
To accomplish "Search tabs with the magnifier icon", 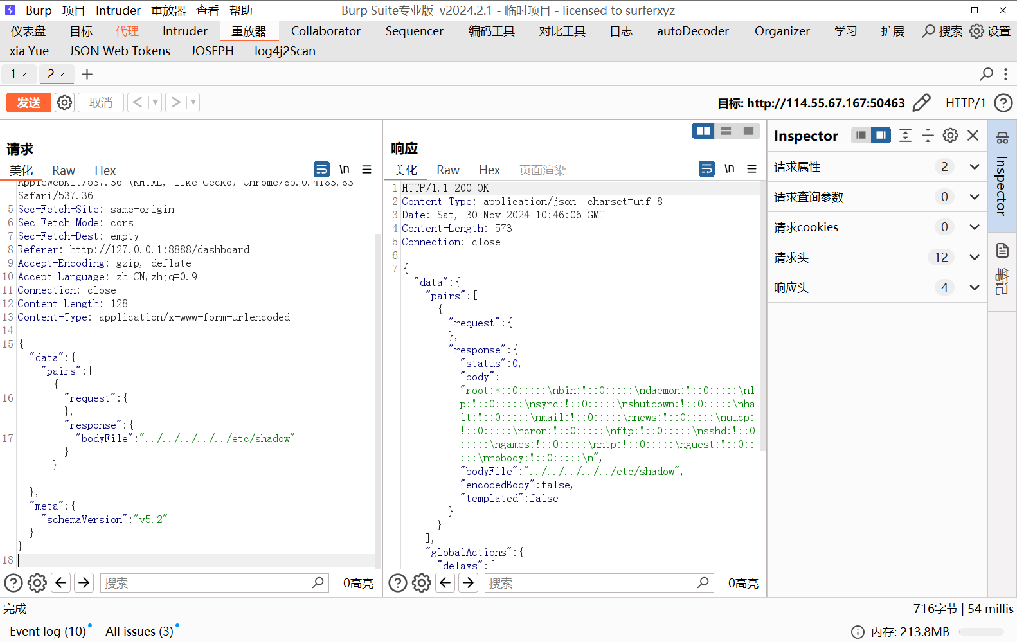I will point(986,75).
